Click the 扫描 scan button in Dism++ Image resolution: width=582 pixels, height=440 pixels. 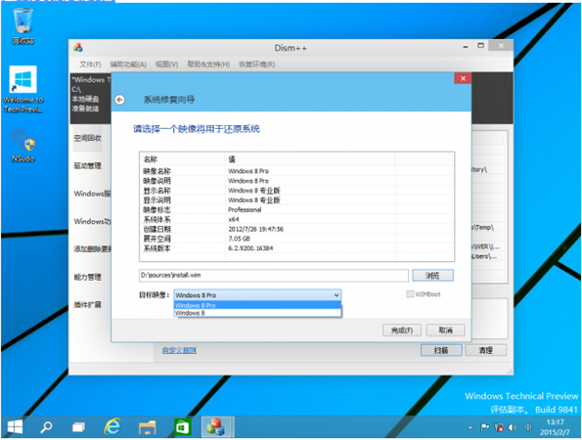(x=441, y=350)
